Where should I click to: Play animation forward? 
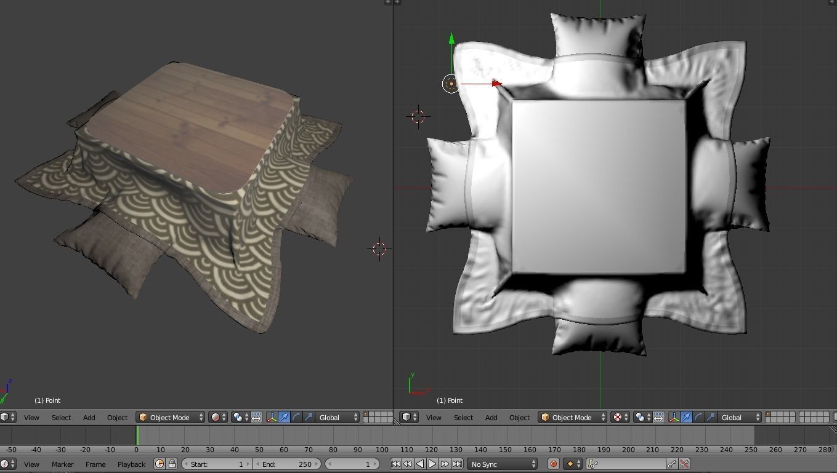click(432, 464)
